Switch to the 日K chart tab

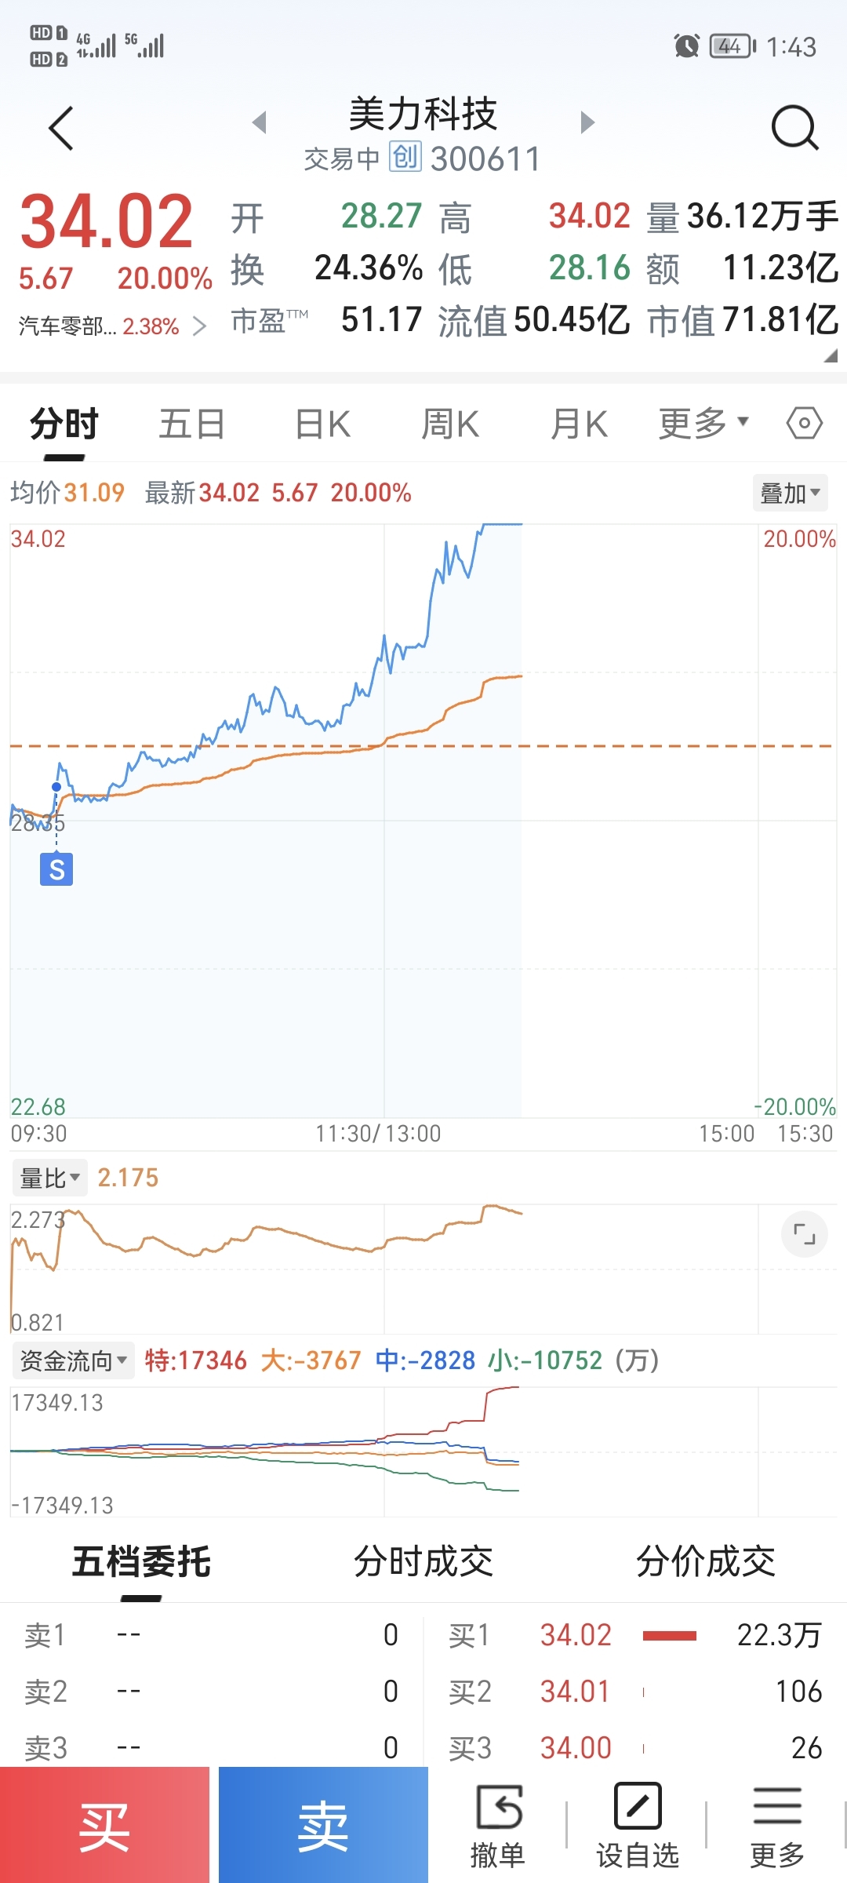pos(322,424)
